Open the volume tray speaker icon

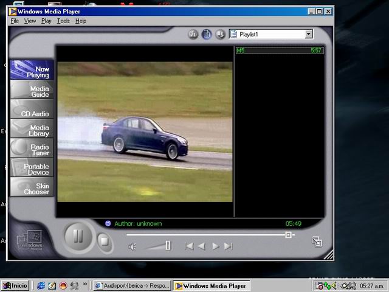click(x=334, y=286)
